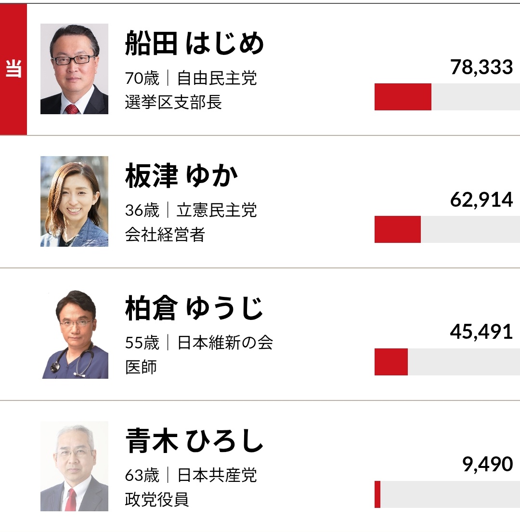
Task: Select candidate name 板津 ゆか
Action: 182,176
